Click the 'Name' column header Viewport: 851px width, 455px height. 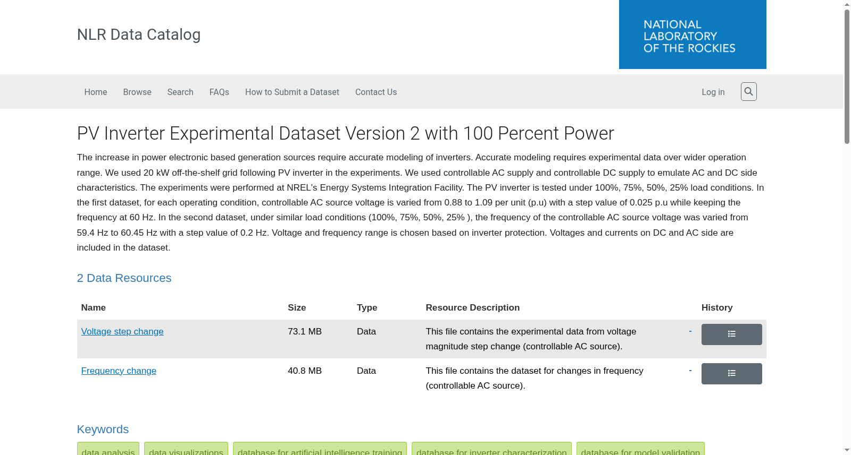pos(93,307)
